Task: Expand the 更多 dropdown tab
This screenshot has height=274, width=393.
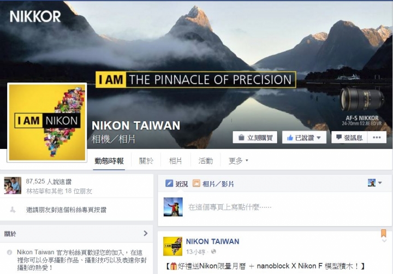Action: coord(238,160)
